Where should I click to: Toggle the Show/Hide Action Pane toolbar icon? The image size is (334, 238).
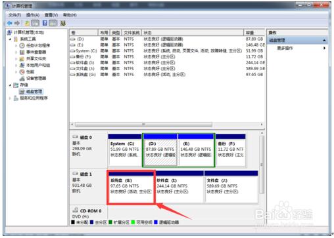click(53, 23)
